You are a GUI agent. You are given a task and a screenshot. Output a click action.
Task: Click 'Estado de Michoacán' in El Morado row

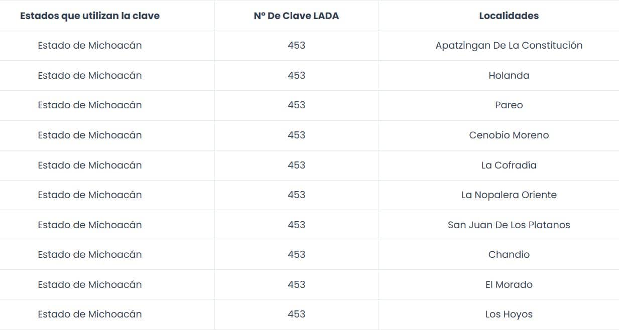(90, 284)
